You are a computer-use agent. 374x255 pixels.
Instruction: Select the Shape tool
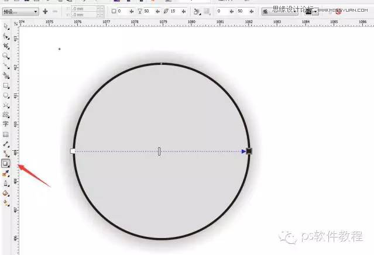point(6,36)
